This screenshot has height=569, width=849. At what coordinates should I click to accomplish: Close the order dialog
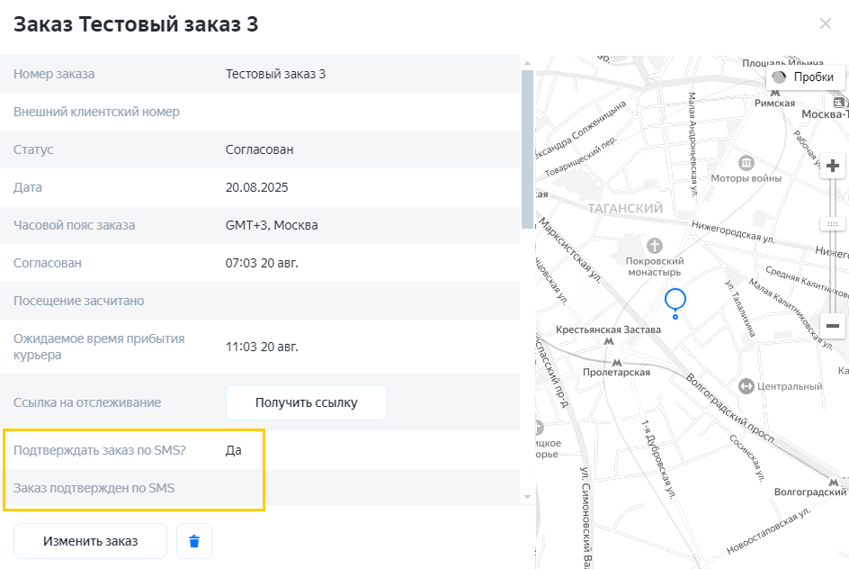click(825, 23)
